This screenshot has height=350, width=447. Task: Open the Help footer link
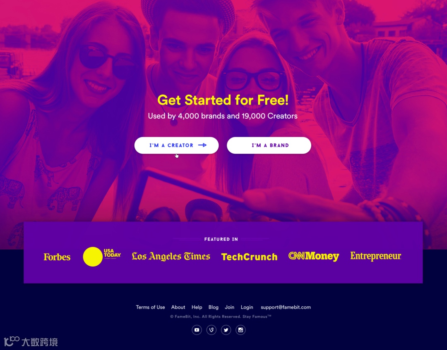click(x=197, y=307)
